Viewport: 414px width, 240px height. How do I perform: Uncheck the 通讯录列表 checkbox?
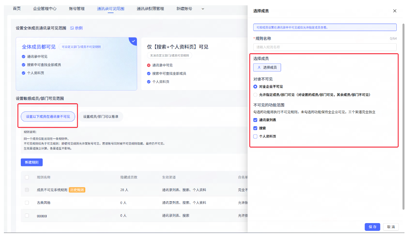coord(255,120)
